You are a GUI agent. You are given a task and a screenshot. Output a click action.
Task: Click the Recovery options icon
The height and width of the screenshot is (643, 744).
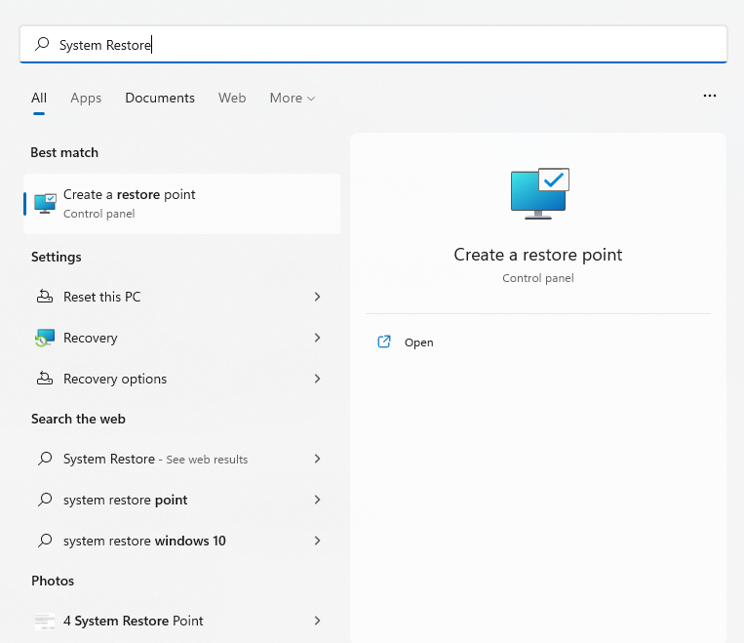click(x=45, y=379)
